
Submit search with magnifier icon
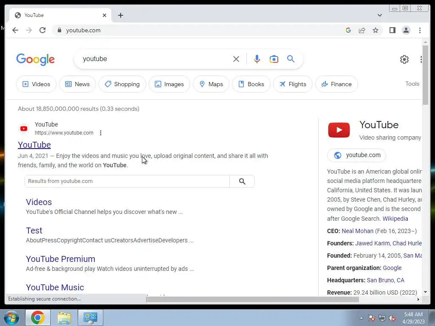[291, 59]
